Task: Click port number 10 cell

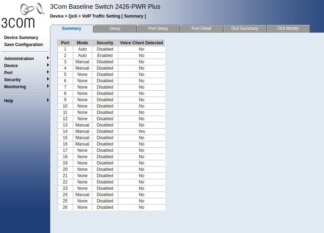Action: point(65,106)
